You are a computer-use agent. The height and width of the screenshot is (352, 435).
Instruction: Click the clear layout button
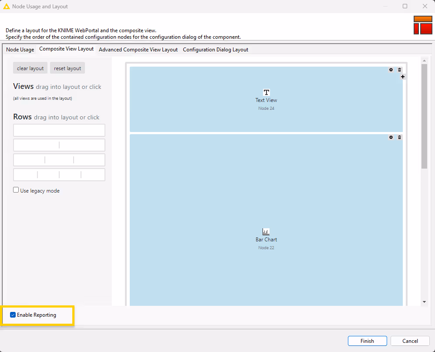click(30, 68)
